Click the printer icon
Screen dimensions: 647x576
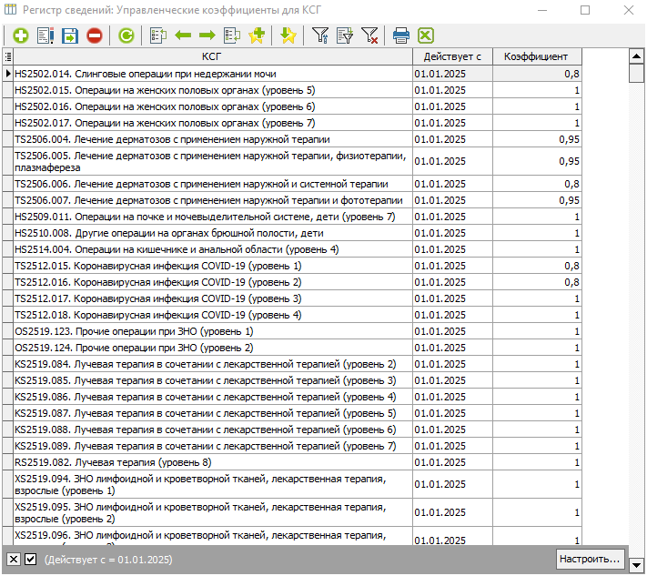(400, 36)
